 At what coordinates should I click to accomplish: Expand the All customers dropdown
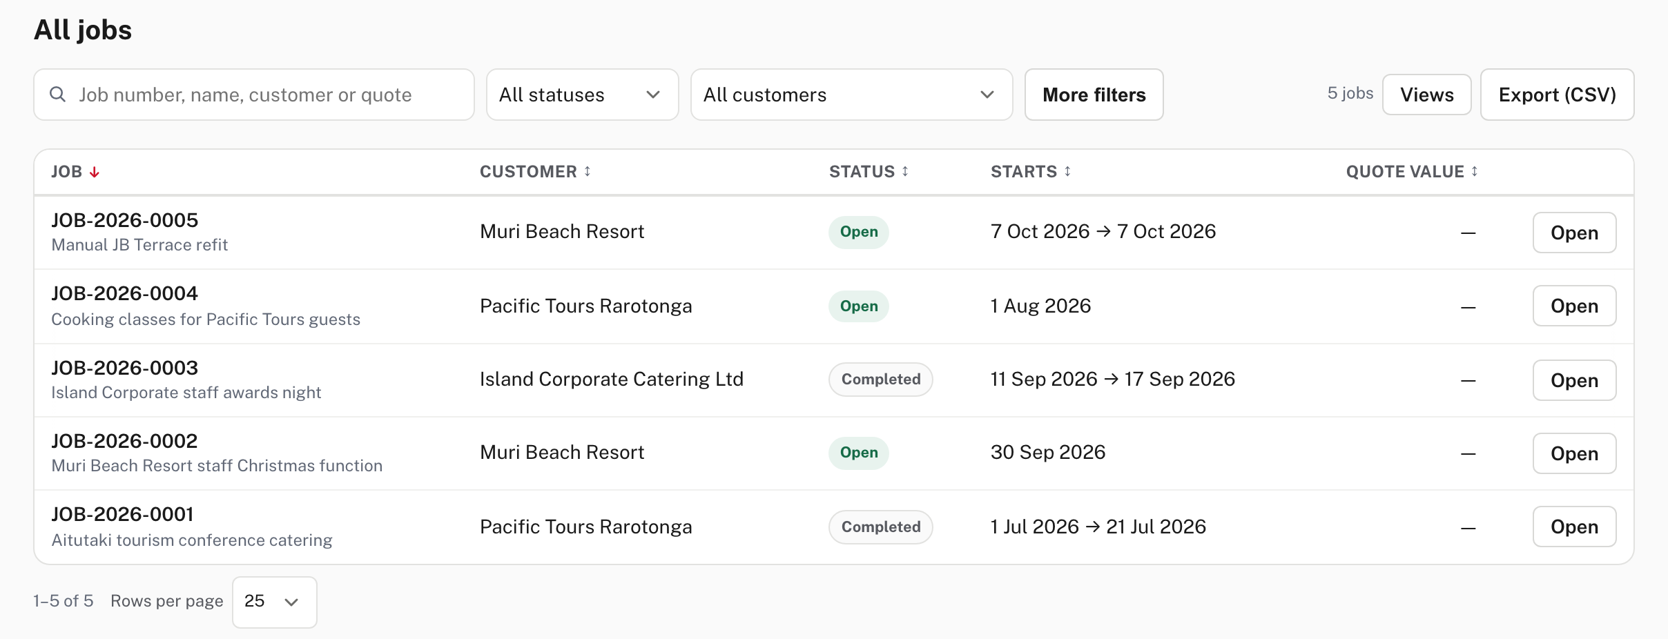click(x=852, y=95)
